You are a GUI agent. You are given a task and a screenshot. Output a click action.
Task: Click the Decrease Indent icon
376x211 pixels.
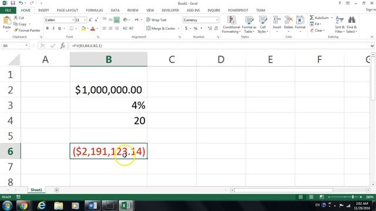click(125, 28)
